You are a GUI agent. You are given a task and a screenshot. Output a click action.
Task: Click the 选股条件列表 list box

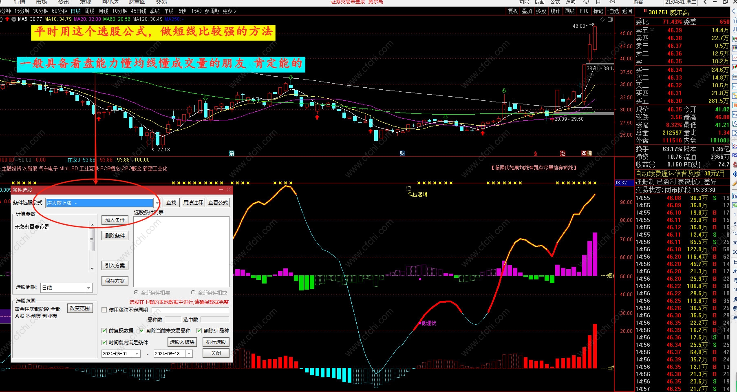click(181, 251)
